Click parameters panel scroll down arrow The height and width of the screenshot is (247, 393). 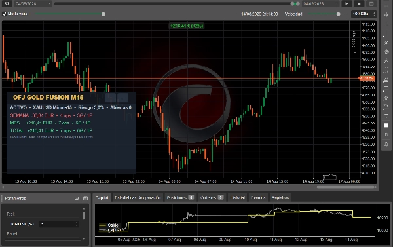84,239
